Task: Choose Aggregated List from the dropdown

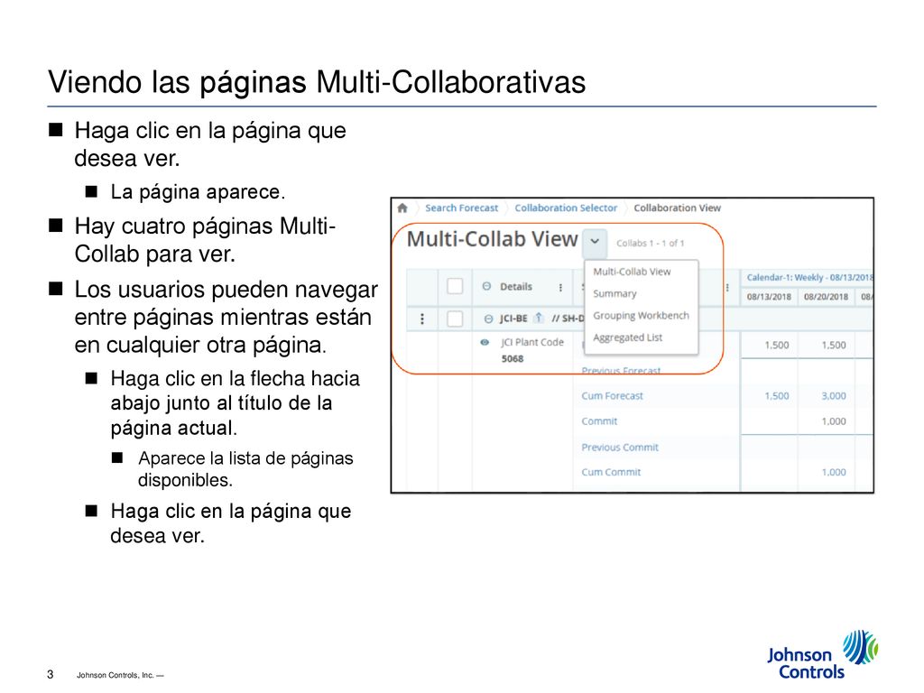Action: [628, 337]
